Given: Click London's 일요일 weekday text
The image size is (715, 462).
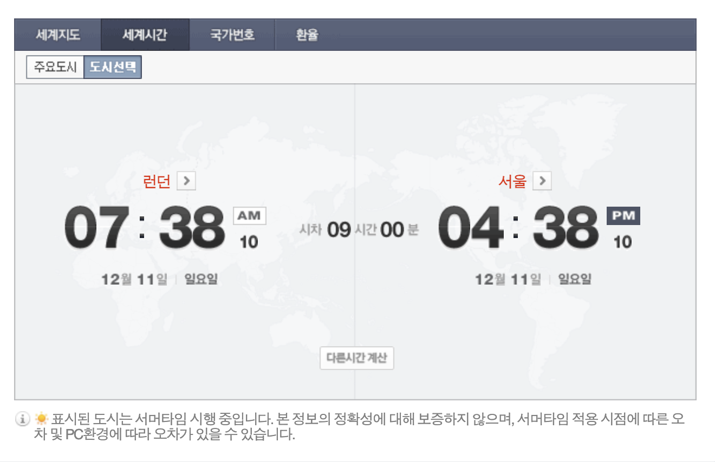Looking at the screenshot, I should click(x=201, y=279).
